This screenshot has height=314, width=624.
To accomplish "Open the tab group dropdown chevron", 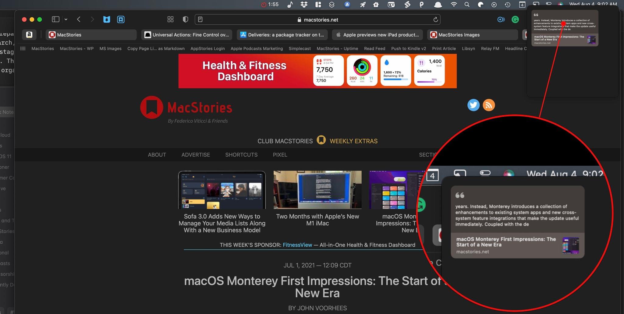I will 66,19.
